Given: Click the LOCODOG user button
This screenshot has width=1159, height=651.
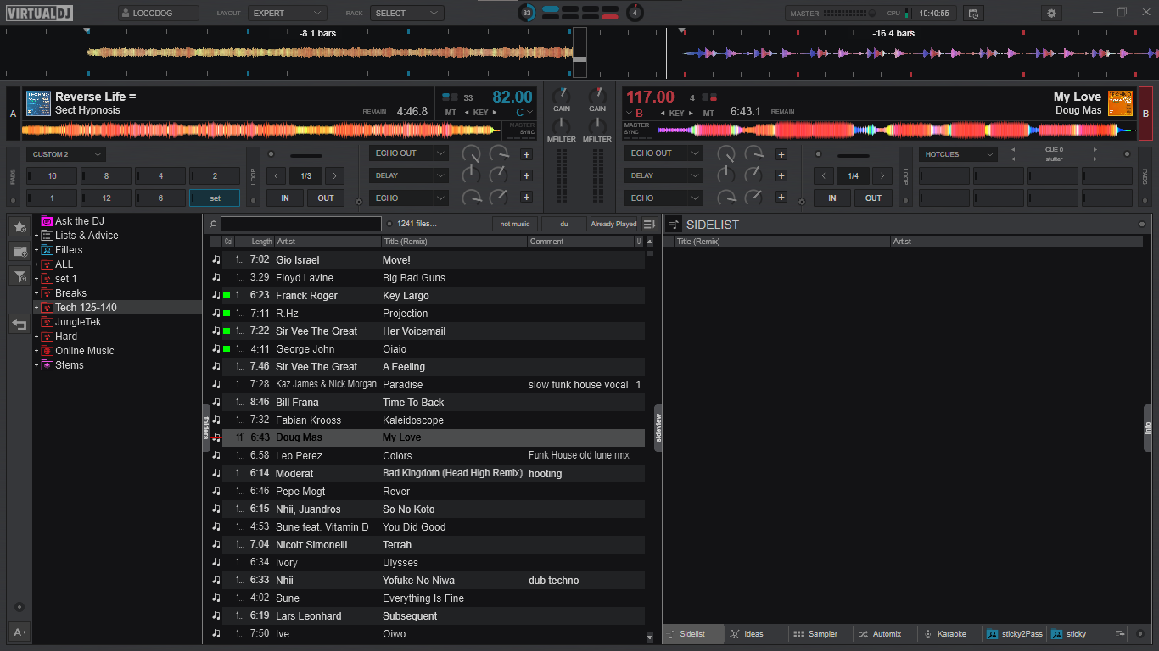Looking at the screenshot, I should point(159,13).
